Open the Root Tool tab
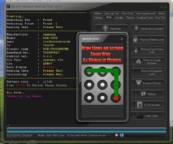 click(127, 13)
